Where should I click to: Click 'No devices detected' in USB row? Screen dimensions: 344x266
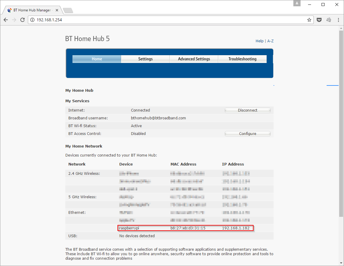tap(137, 236)
